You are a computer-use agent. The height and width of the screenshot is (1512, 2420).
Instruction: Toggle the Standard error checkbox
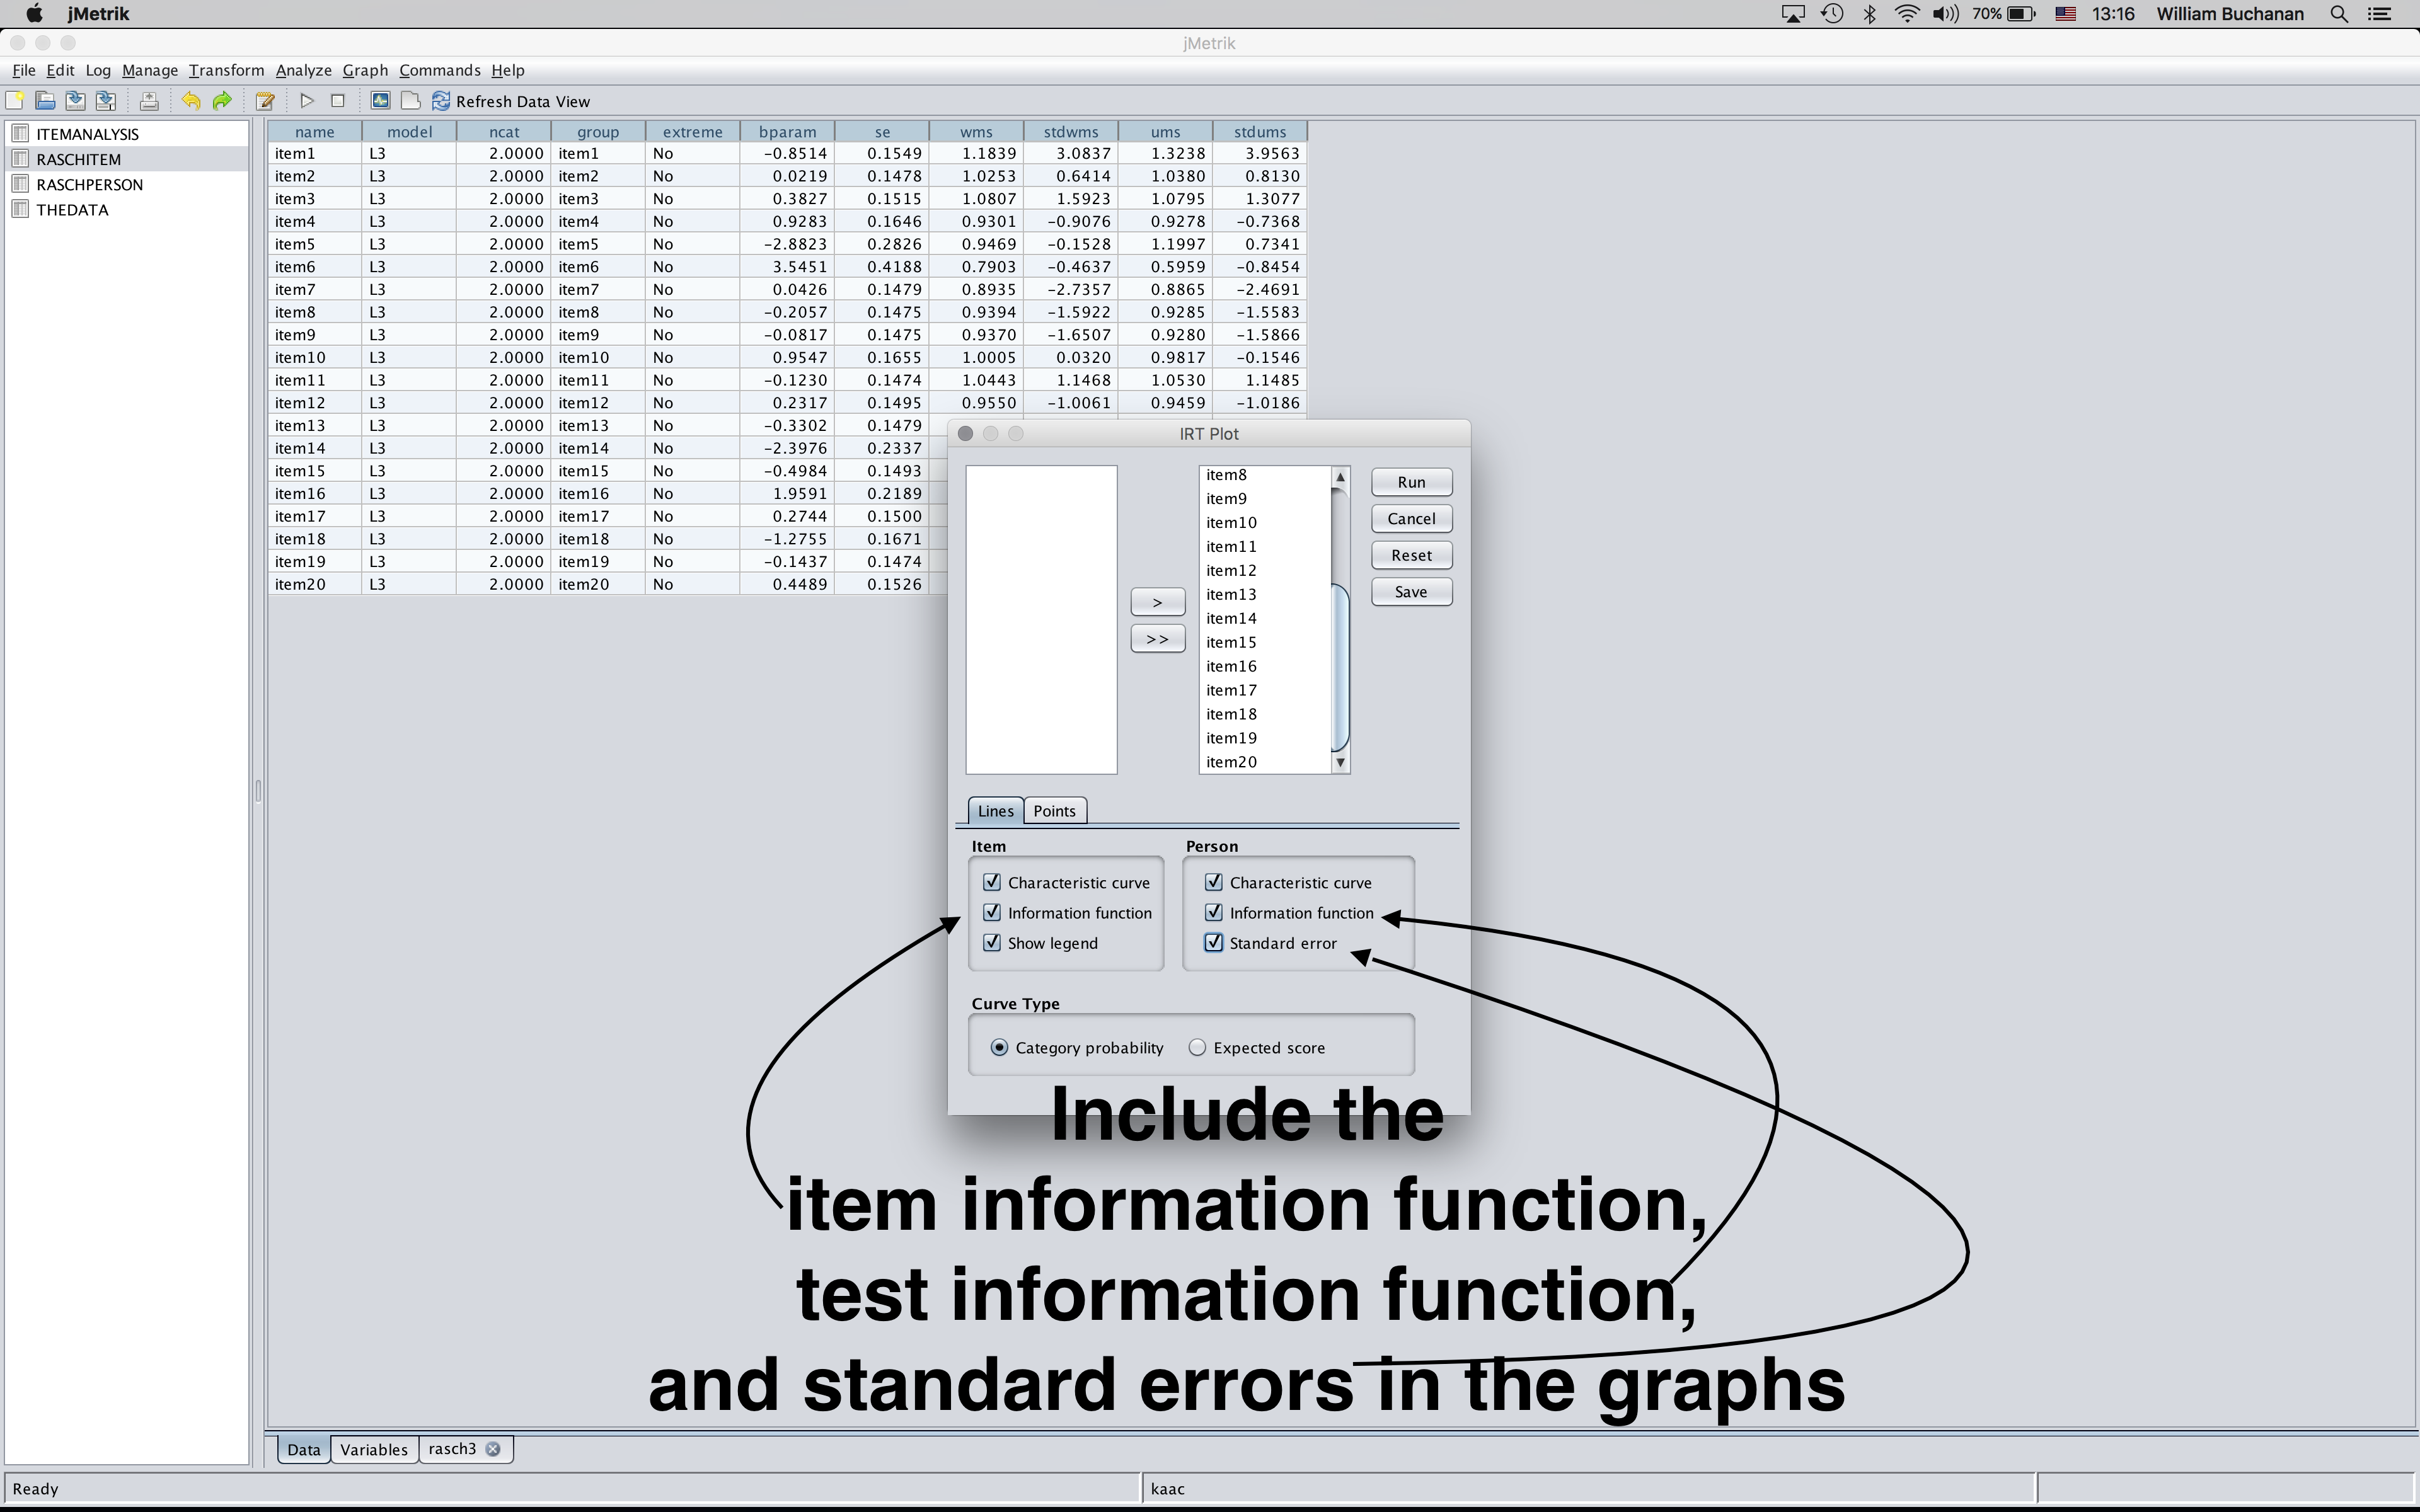(1214, 942)
